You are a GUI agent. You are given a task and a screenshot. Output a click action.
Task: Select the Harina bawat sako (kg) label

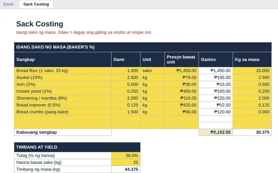pos(63,163)
